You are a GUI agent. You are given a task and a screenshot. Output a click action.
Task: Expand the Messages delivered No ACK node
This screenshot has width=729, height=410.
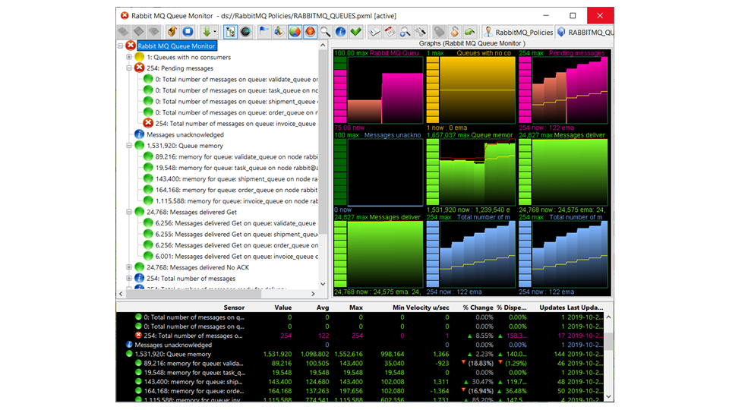[129, 267]
